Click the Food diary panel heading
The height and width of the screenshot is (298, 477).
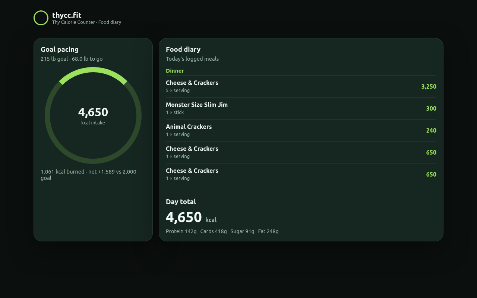click(183, 49)
